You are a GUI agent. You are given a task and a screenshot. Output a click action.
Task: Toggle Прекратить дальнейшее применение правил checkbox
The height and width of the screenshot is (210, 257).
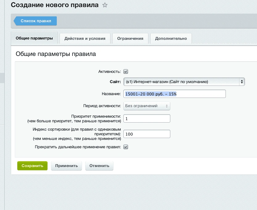(x=126, y=147)
